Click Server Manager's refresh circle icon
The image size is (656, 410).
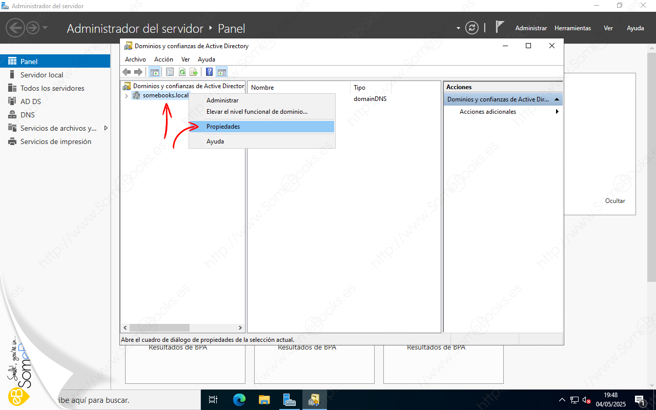[x=471, y=28]
